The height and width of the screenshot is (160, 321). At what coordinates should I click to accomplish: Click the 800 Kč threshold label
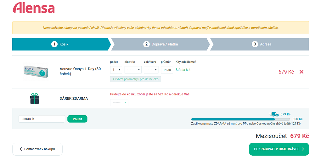(297, 119)
